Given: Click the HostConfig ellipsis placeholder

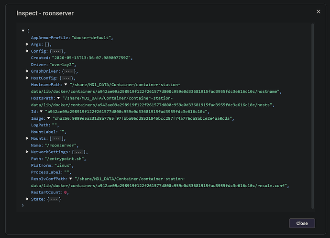Looking at the screenshot, I should 66,78.
